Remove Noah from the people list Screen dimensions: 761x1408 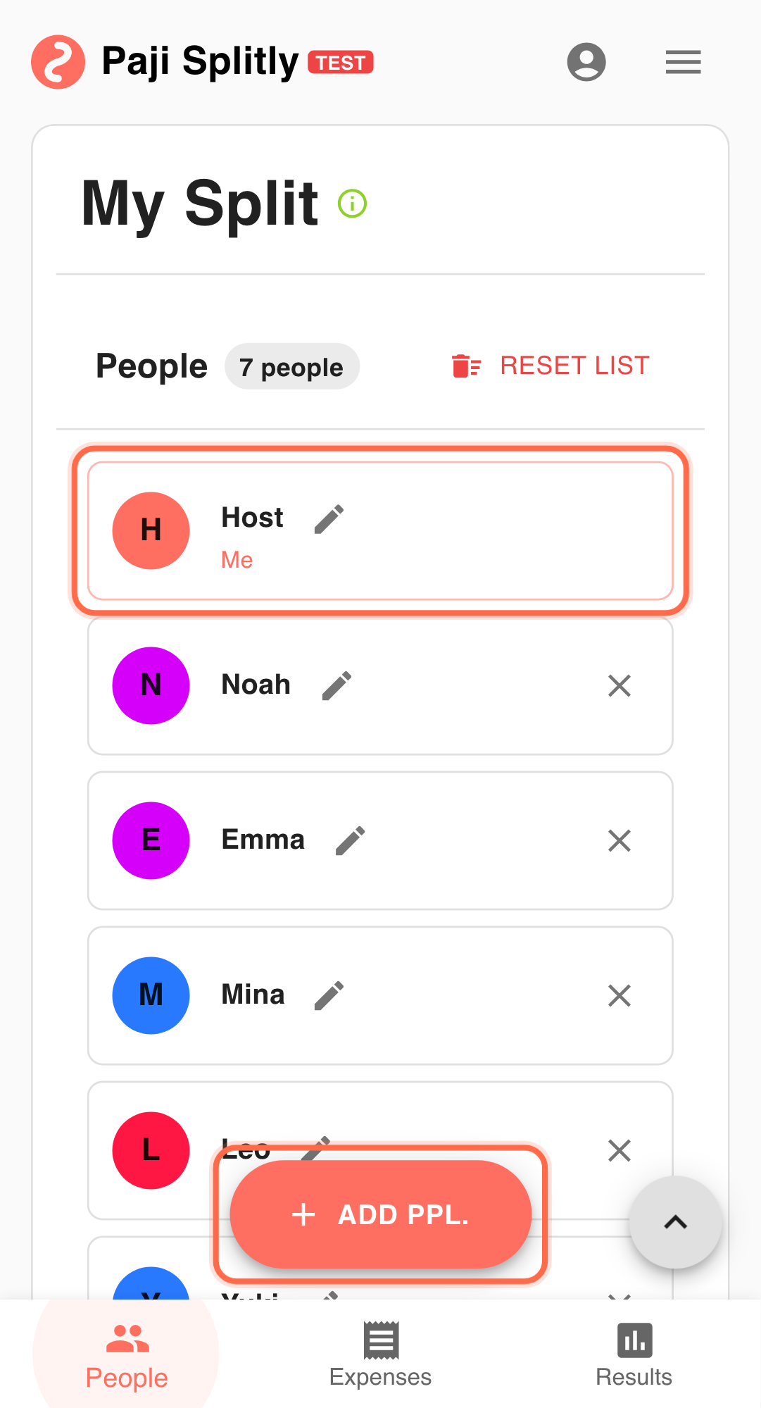coord(620,685)
